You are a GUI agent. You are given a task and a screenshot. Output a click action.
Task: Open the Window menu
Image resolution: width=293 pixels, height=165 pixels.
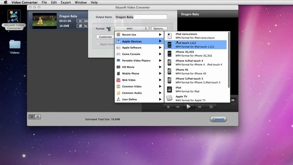click(81, 2)
